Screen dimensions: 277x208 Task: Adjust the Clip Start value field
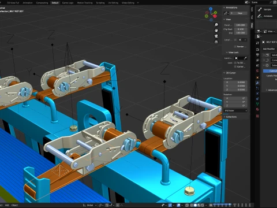(x=241, y=29)
